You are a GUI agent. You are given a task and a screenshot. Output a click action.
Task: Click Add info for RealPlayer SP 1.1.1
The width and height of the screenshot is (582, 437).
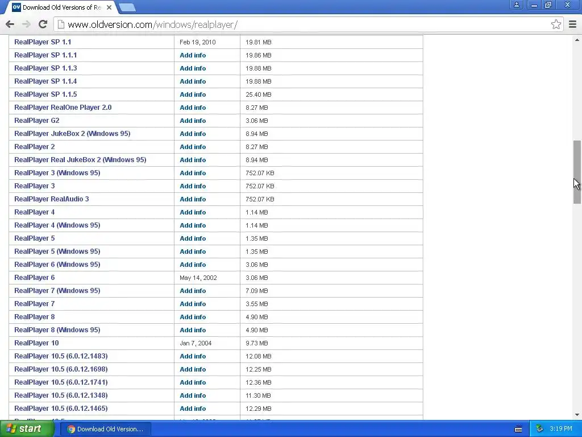pyautogui.click(x=193, y=55)
